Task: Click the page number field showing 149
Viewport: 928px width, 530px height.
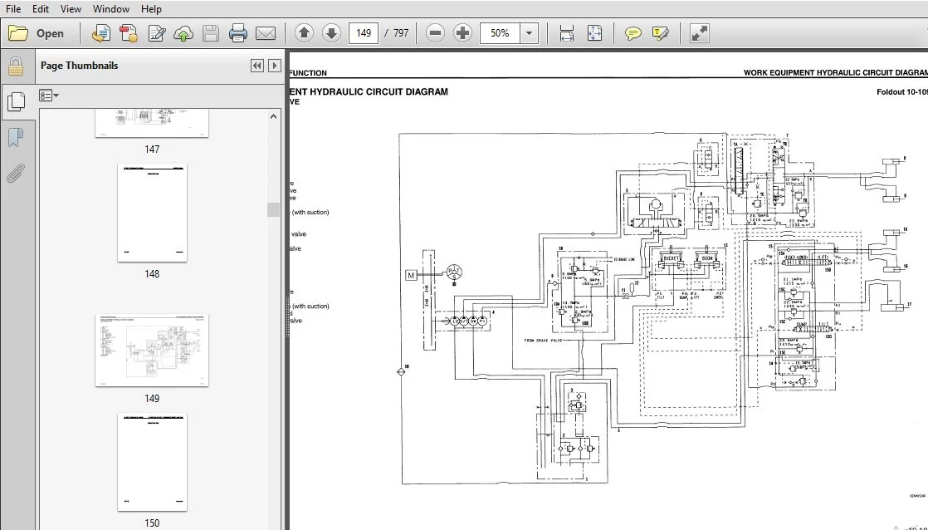Action: pyautogui.click(x=364, y=33)
